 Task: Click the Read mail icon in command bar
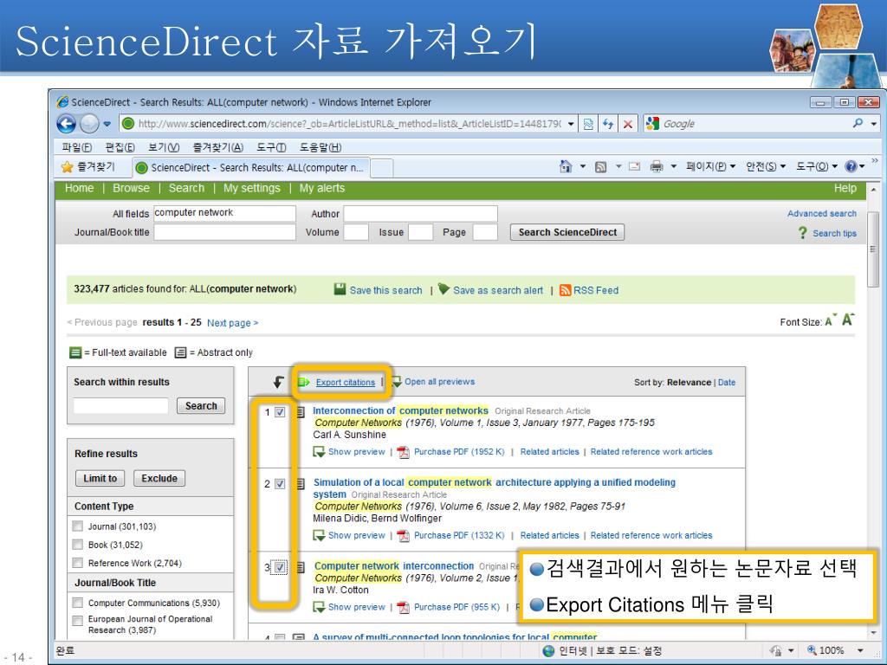(635, 166)
